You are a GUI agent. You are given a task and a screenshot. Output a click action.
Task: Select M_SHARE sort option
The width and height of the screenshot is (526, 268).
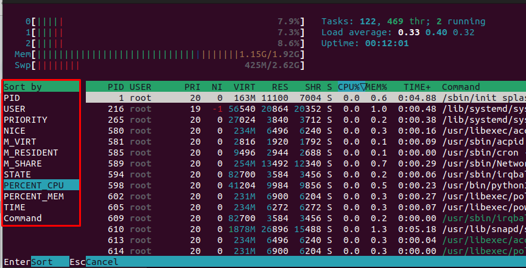23,163
